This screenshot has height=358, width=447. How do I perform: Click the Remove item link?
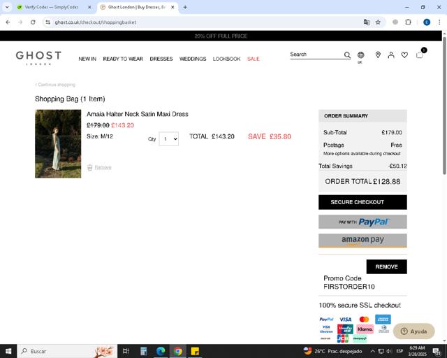pos(103,167)
